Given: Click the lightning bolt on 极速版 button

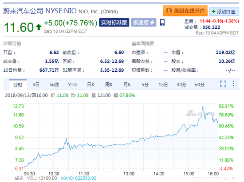Looking at the screenshot, I should [152, 22].
